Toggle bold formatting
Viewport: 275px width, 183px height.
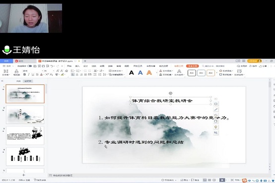(x=24, y=75)
